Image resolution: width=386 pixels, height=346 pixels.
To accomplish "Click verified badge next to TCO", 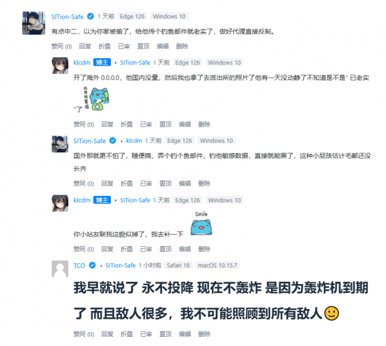I will click(x=92, y=265).
